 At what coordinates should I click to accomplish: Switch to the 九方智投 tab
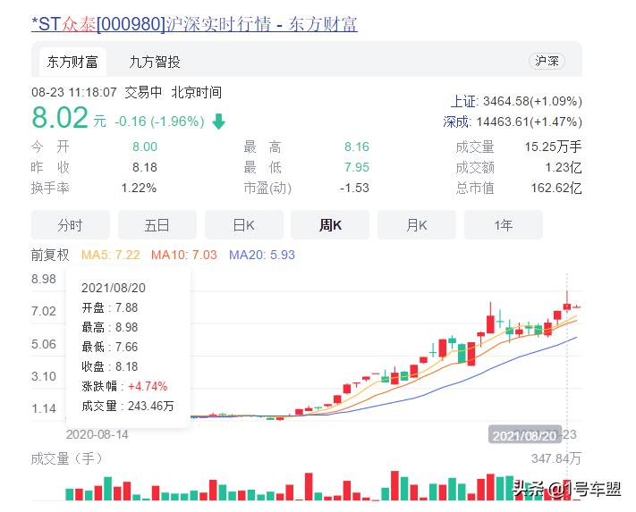pos(155,62)
